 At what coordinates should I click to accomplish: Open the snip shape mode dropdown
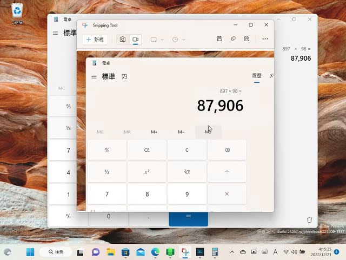157,40
